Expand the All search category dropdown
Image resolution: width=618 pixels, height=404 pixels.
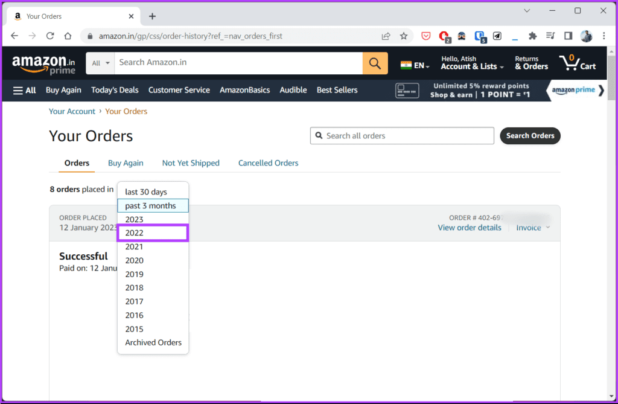tap(101, 63)
